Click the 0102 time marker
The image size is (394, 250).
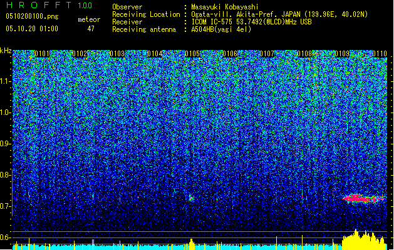pyautogui.click(x=80, y=54)
